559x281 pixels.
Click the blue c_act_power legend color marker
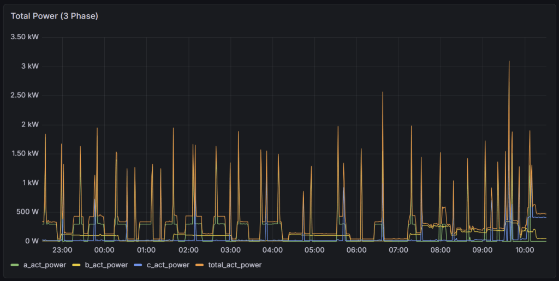[139, 265]
